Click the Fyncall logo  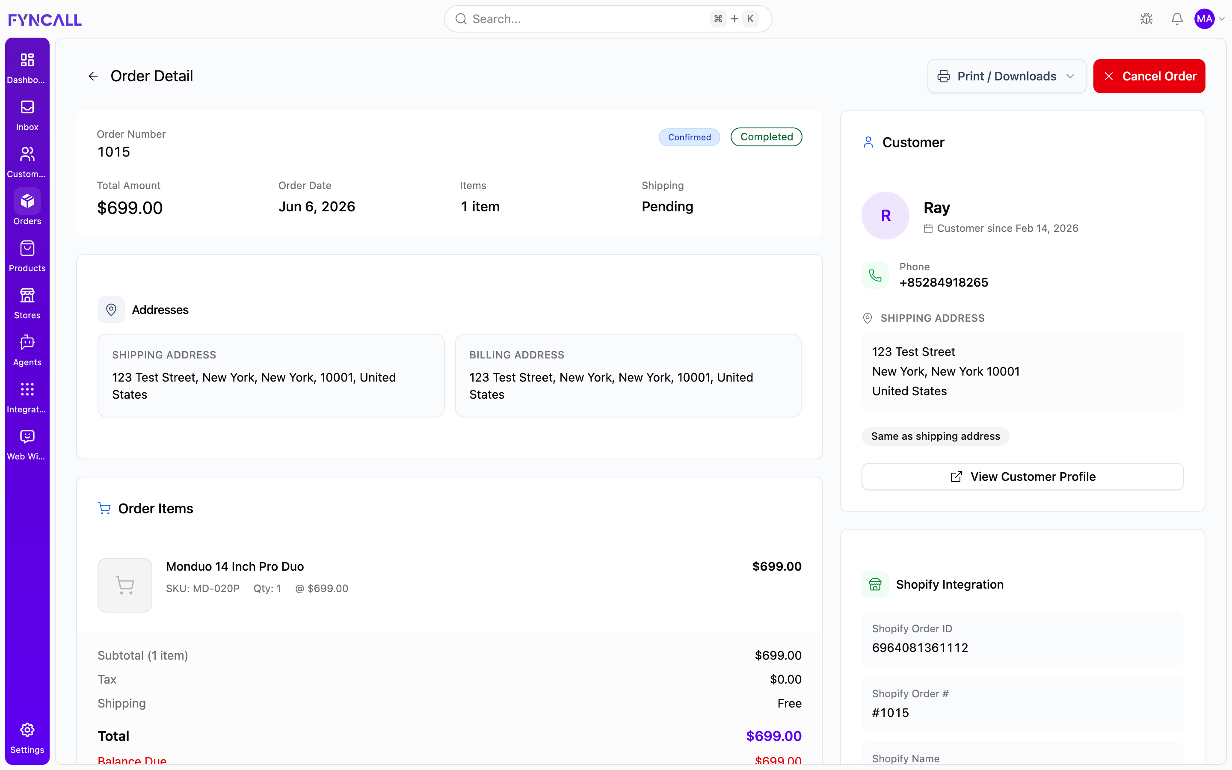[x=45, y=19]
